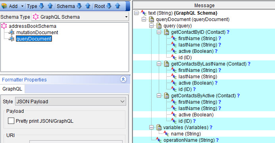This screenshot has width=275, height=143.
Task: Click the operationName ABC icon
Action: click(x=159, y=140)
